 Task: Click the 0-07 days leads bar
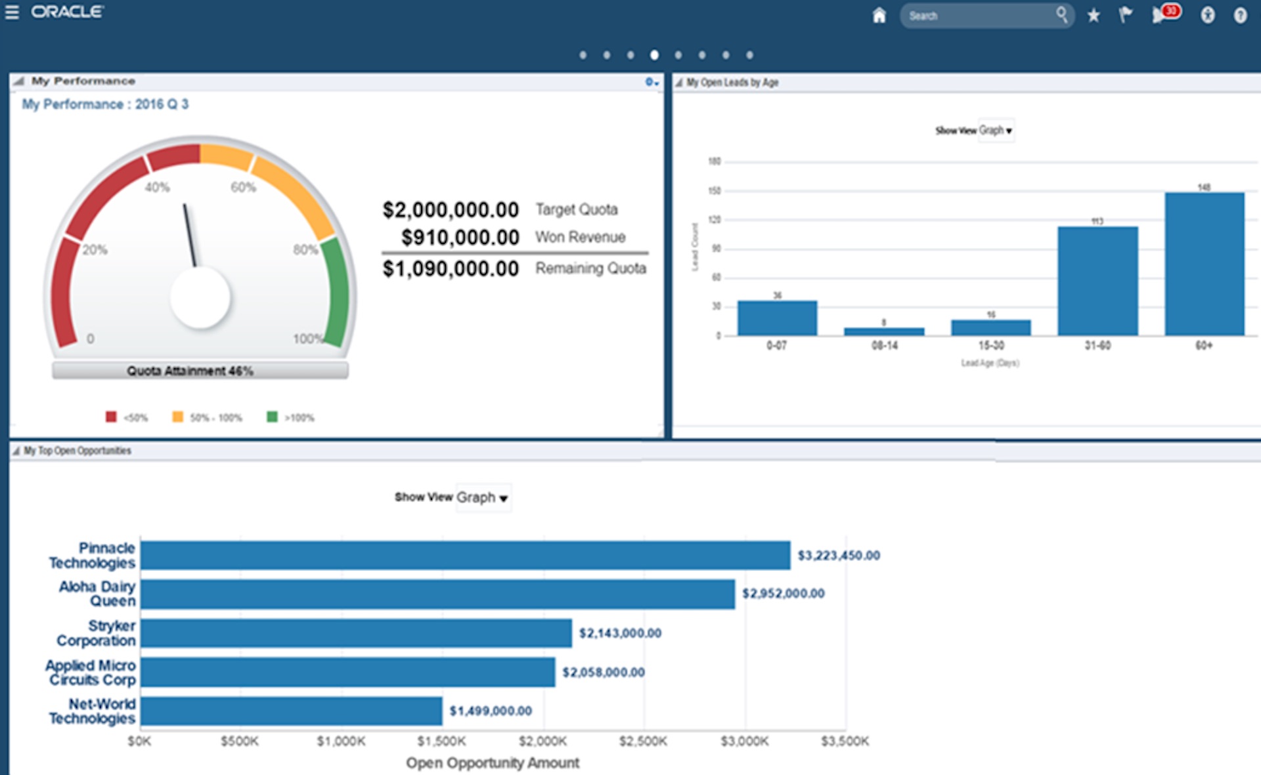777,318
